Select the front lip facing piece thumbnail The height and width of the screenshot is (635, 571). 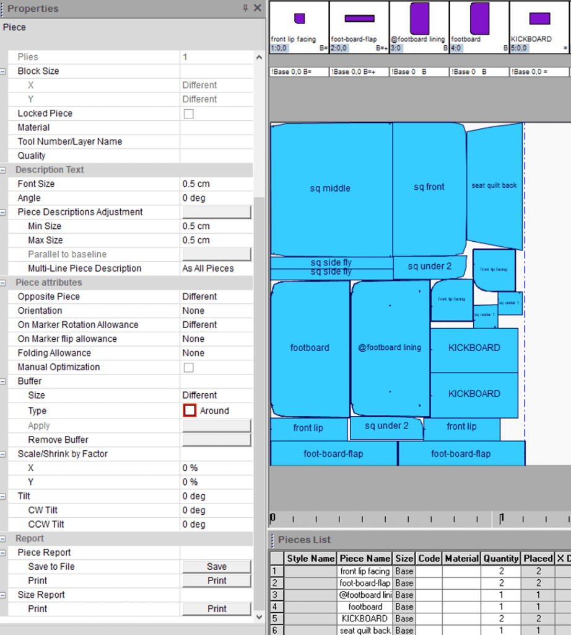tap(299, 27)
